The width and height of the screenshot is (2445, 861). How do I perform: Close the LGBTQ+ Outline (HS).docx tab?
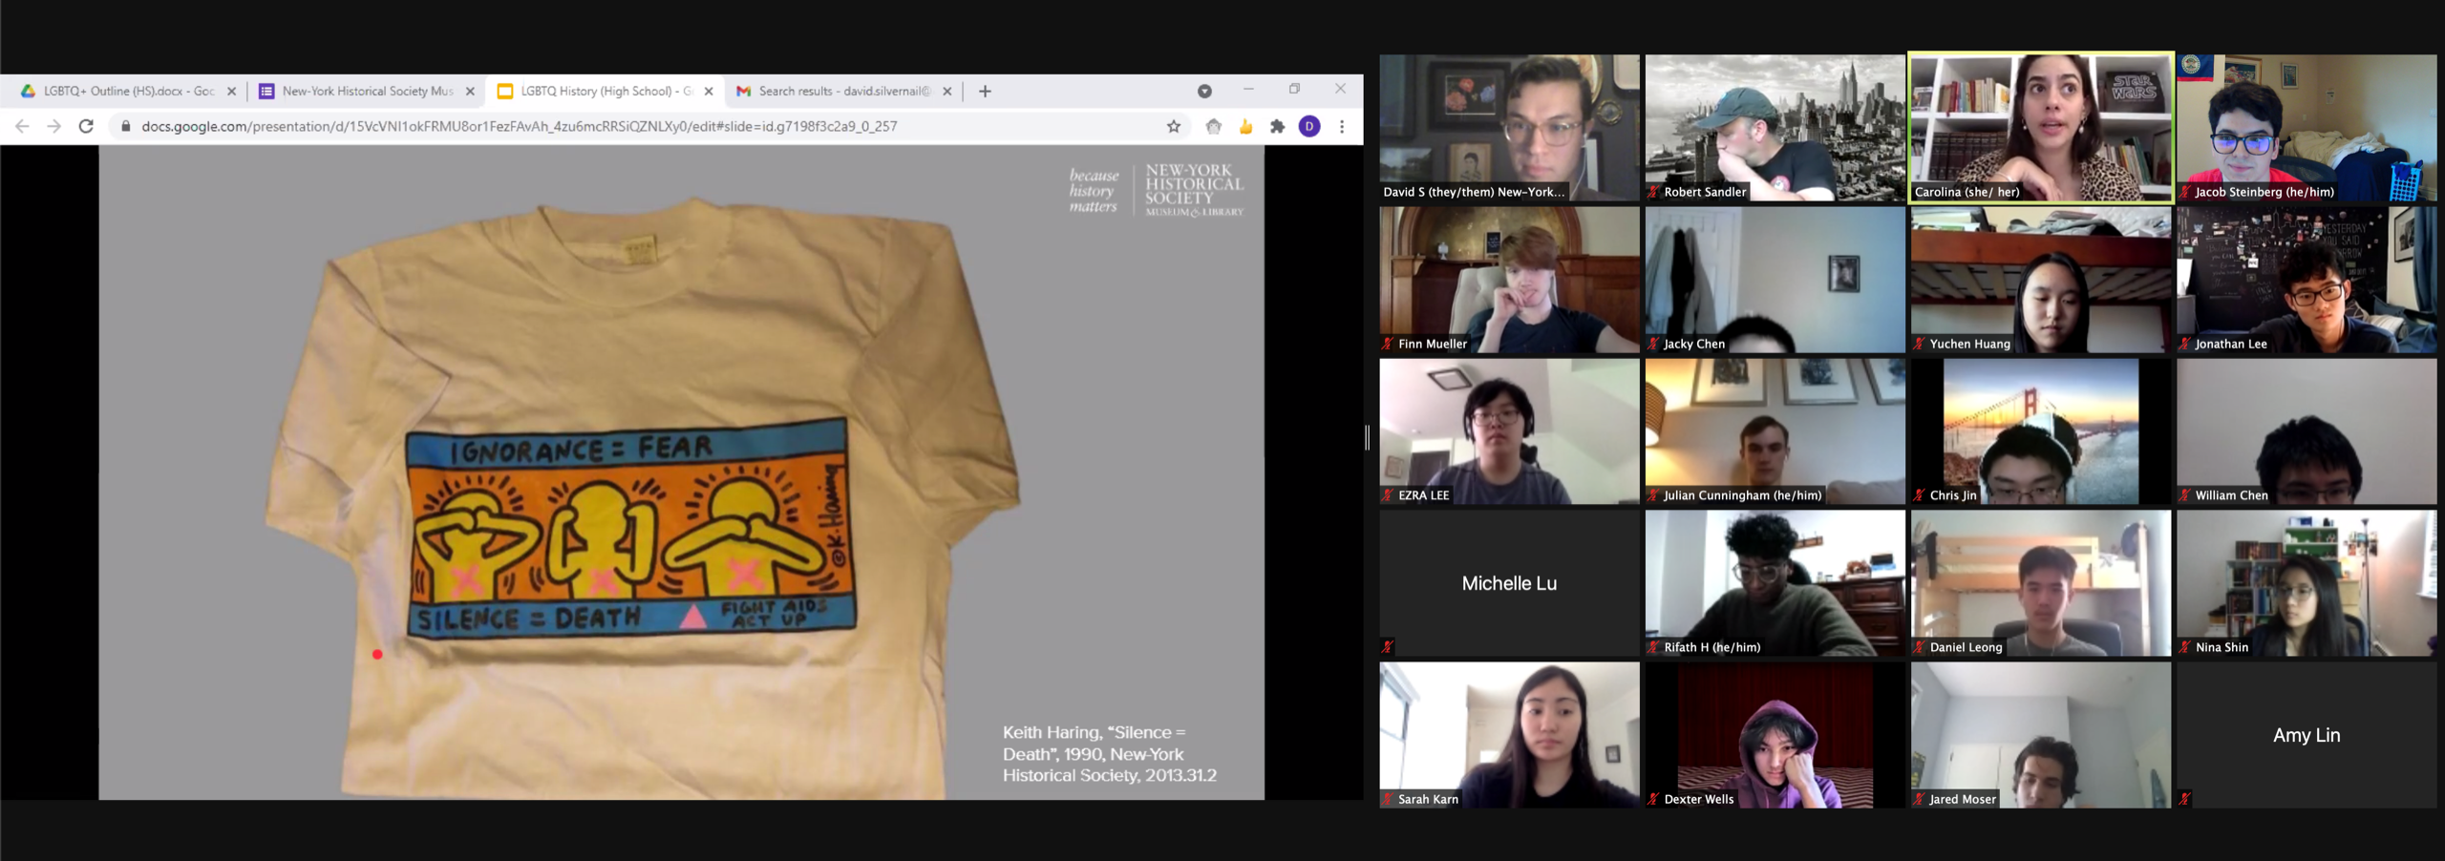[x=231, y=92]
